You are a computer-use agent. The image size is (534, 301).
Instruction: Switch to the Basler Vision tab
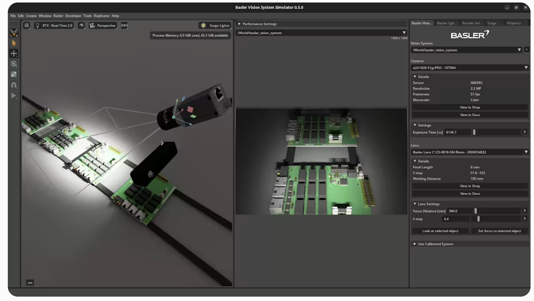tap(422, 23)
